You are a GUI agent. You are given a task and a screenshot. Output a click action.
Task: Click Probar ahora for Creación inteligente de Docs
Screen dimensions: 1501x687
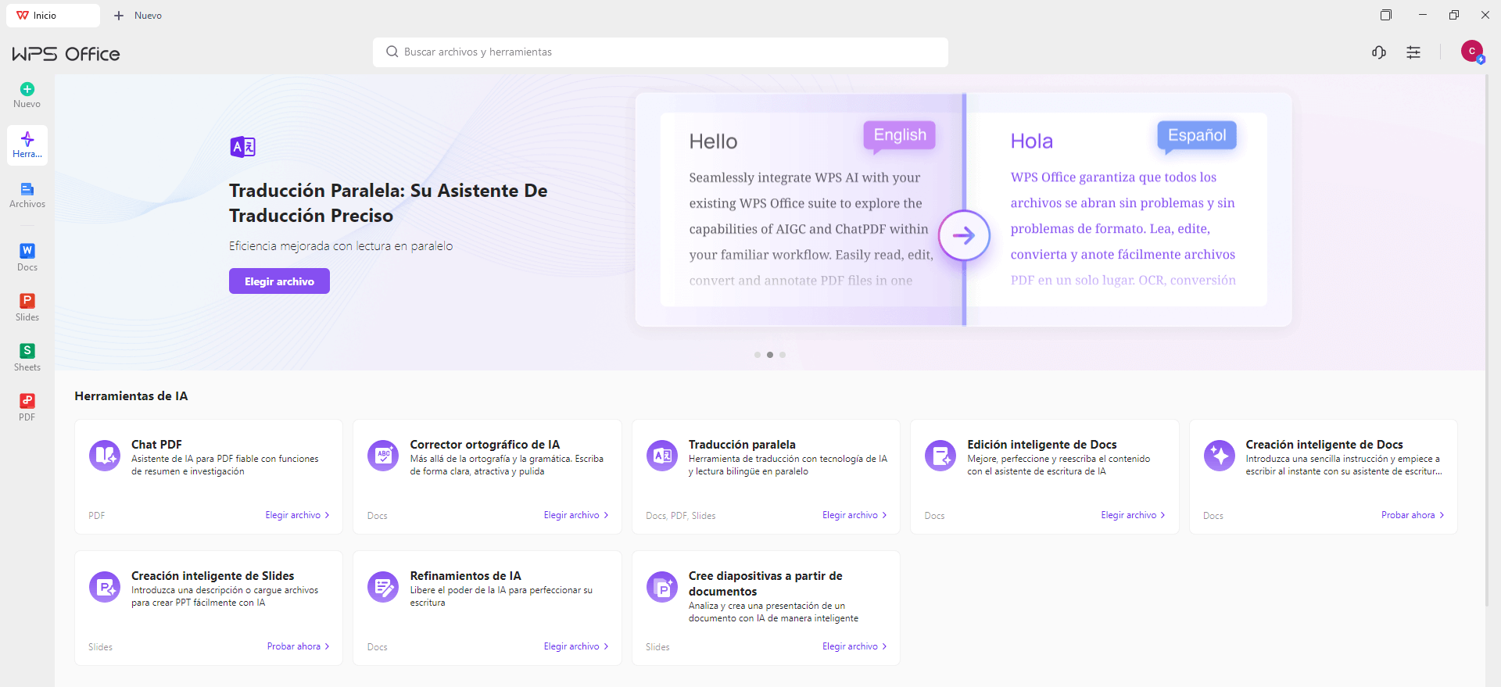[x=1413, y=515]
